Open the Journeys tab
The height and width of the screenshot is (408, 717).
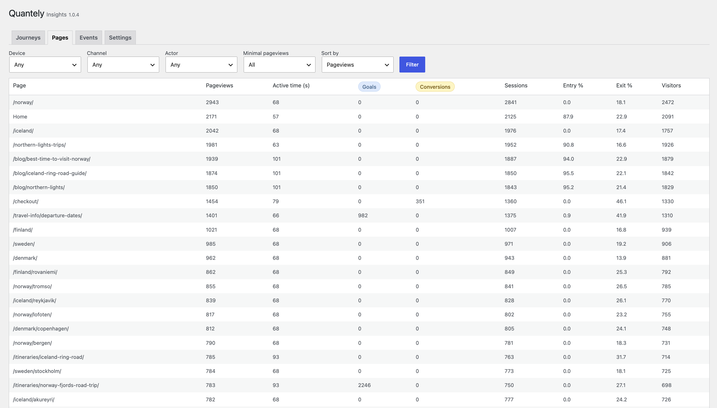(28, 37)
